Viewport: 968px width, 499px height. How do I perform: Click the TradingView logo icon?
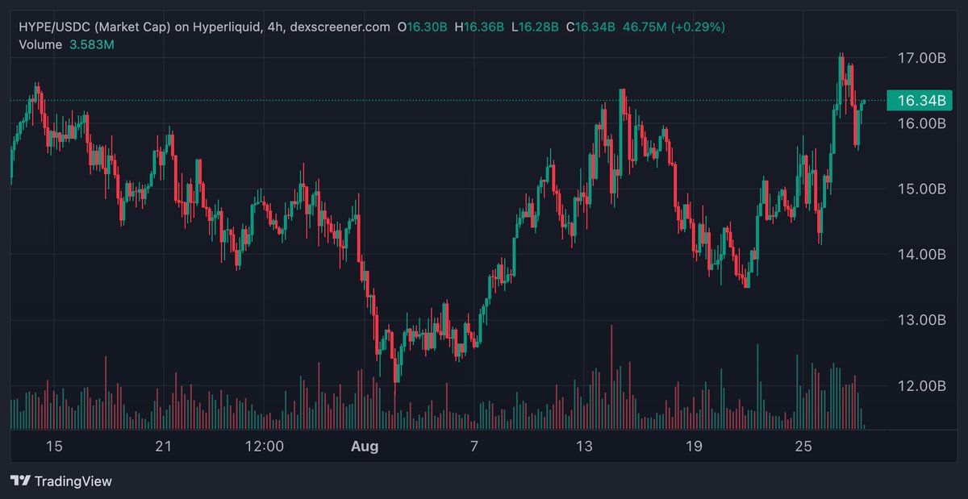(x=19, y=481)
